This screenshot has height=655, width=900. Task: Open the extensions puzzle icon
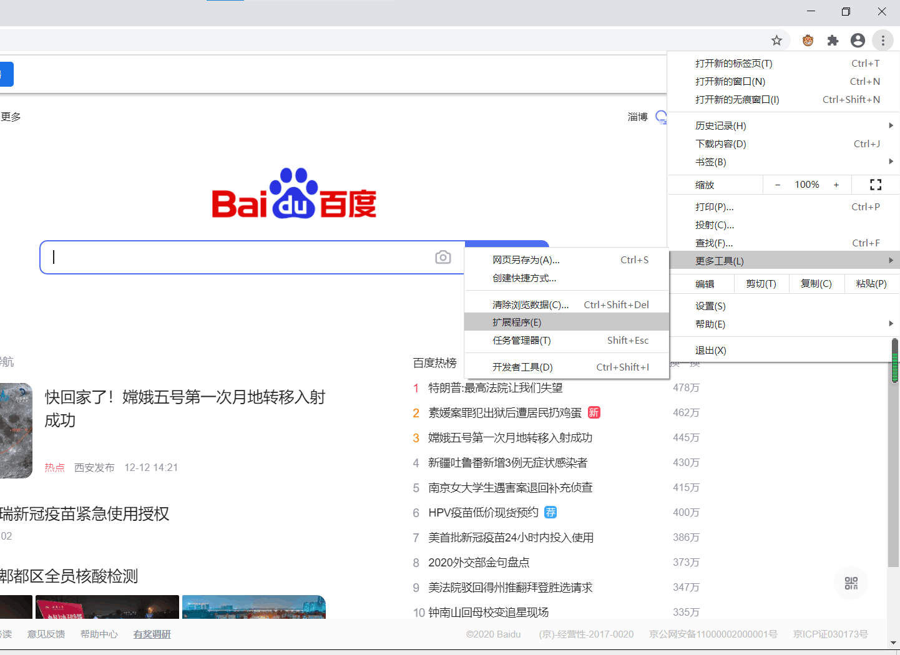click(x=833, y=41)
